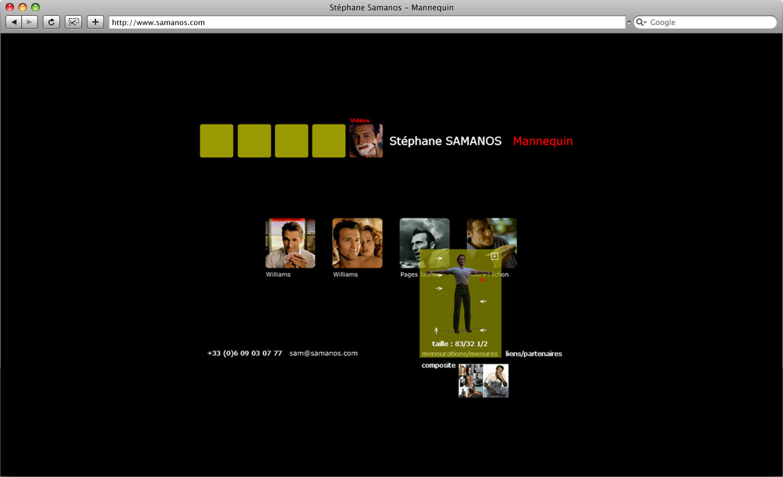Zoom the window with green button
Image resolution: width=783 pixels, height=477 pixels.
click(x=35, y=7)
